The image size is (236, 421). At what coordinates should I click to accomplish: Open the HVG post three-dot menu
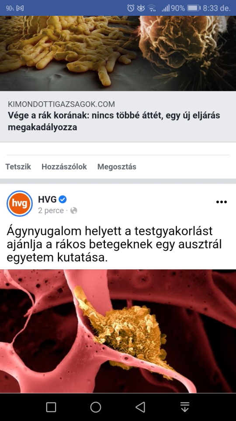pos(221,202)
